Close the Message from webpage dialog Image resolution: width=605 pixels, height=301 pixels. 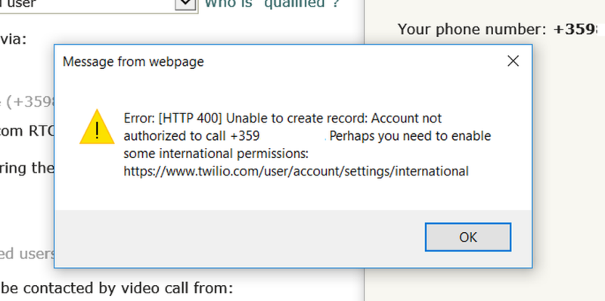point(513,61)
